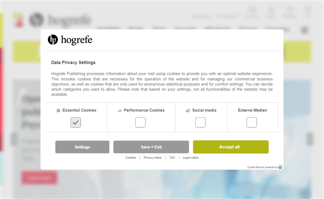324x199 pixels.
Task: Click the Cookie Banner powered by text
Action: click(263, 167)
